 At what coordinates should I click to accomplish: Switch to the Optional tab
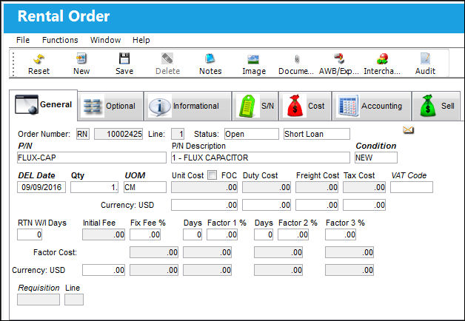point(110,106)
